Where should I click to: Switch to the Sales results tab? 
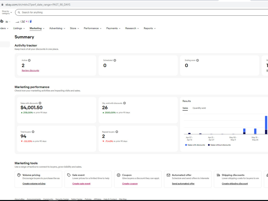coord(185,108)
